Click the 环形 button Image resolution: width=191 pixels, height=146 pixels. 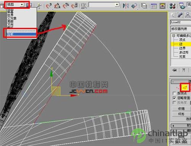click(181, 114)
